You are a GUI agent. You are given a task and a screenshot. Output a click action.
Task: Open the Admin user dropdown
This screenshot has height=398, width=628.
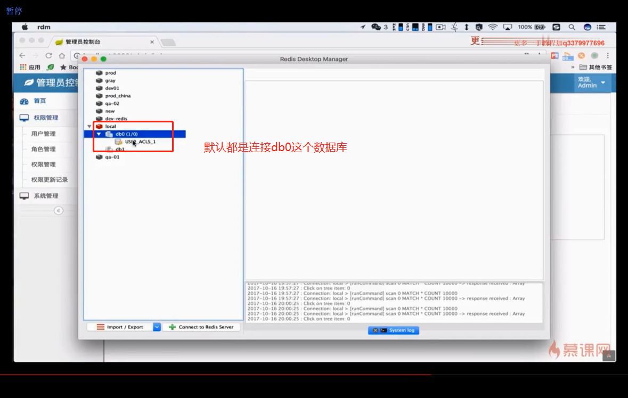(592, 82)
